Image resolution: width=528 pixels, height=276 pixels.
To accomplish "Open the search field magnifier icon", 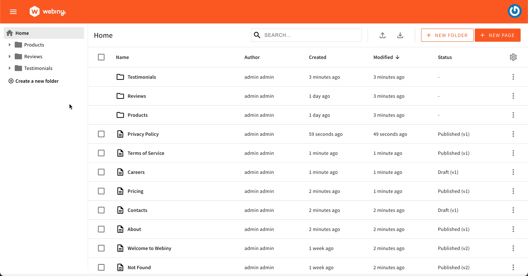I will pyautogui.click(x=257, y=35).
